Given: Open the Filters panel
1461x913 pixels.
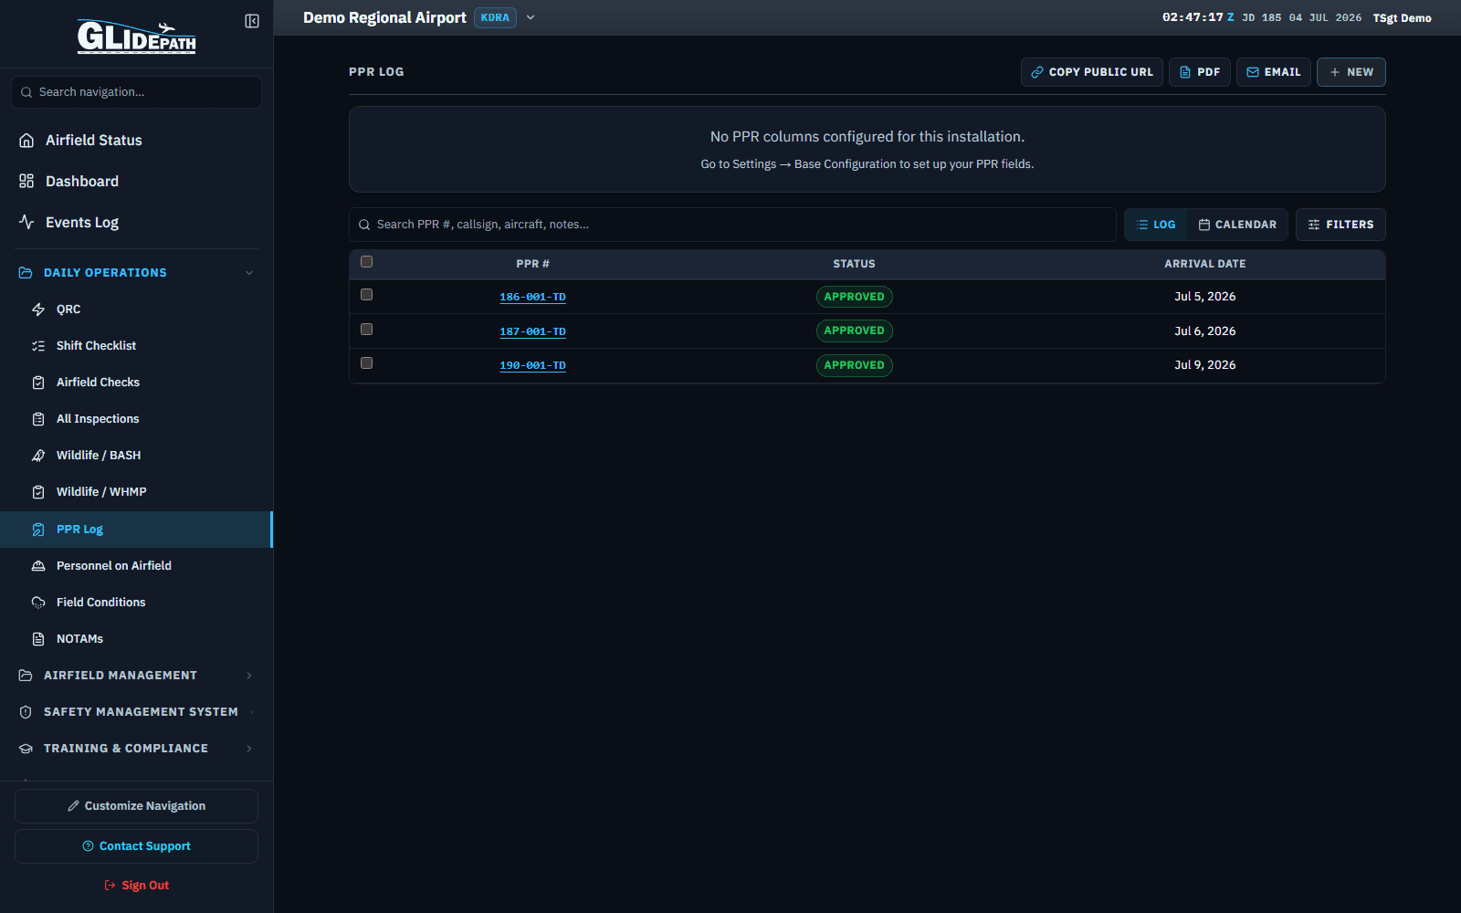Looking at the screenshot, I should point(1340,225).
